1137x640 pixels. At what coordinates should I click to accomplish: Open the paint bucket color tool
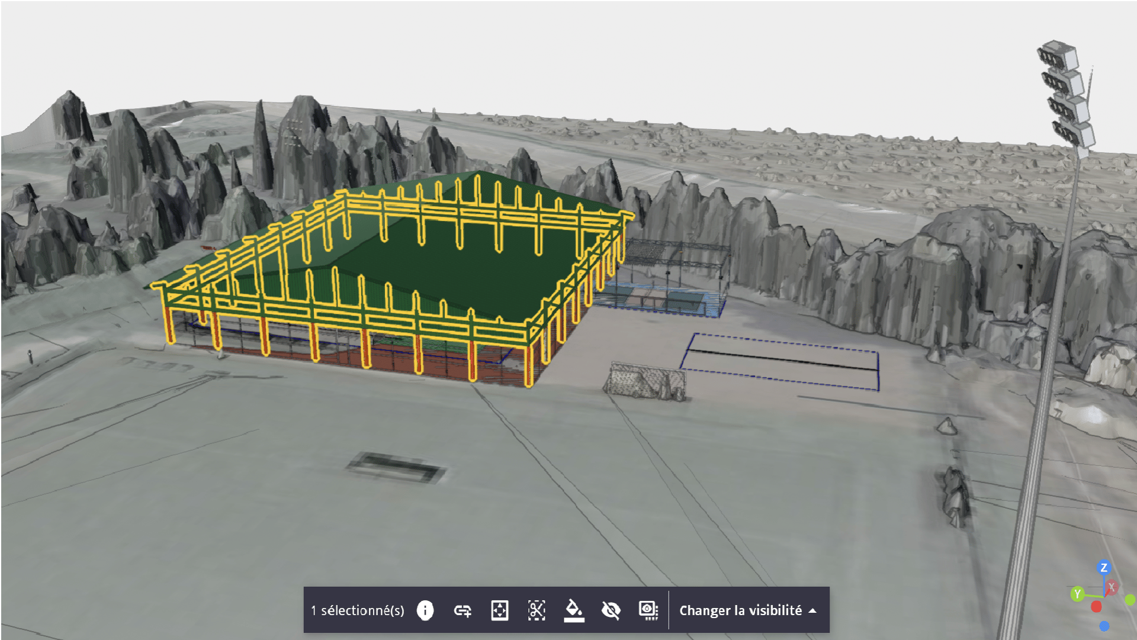(x=574, y=610)
